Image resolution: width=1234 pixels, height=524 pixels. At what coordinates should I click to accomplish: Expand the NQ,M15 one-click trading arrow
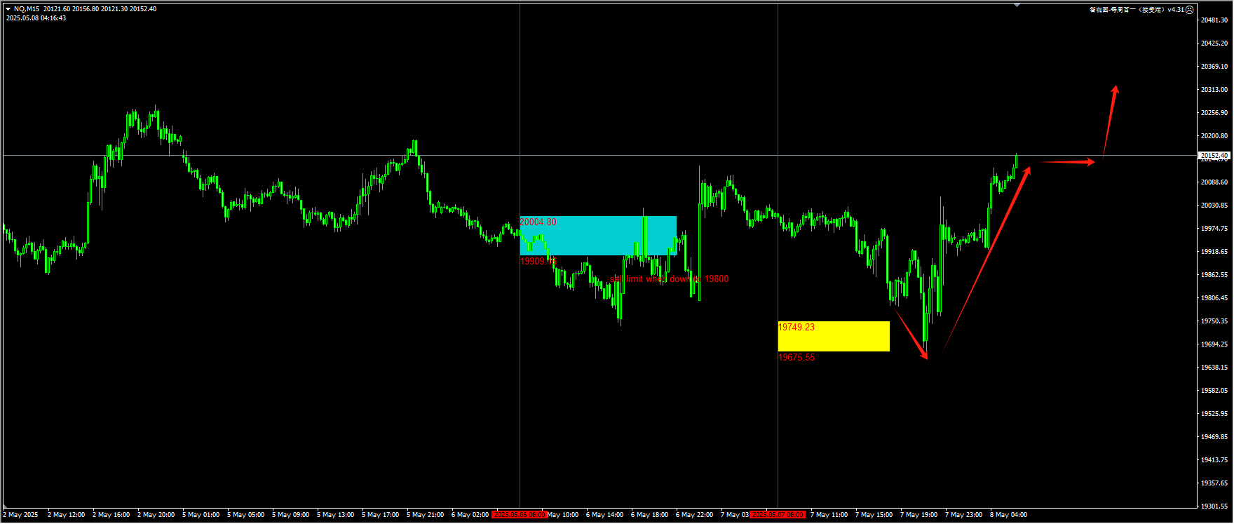point(8,9)
